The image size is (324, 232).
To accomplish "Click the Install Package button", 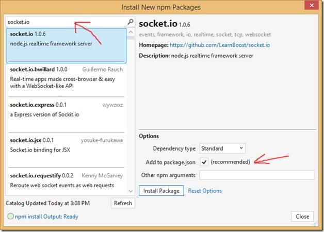I will (161, 191).
